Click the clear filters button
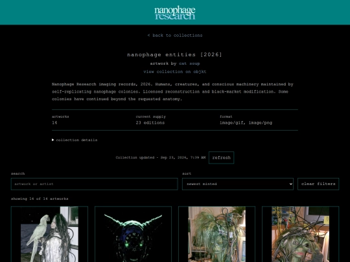350x262 pixels. (x=318, y=184)
